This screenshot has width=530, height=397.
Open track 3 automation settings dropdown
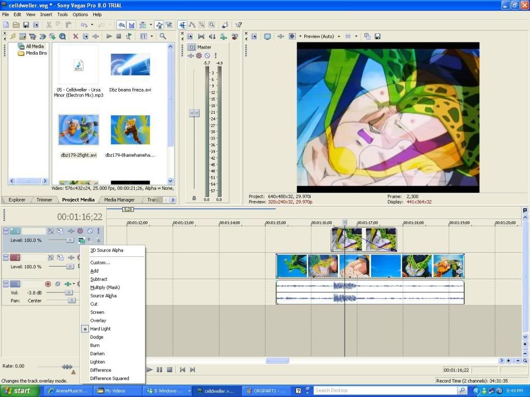point(73,284)
